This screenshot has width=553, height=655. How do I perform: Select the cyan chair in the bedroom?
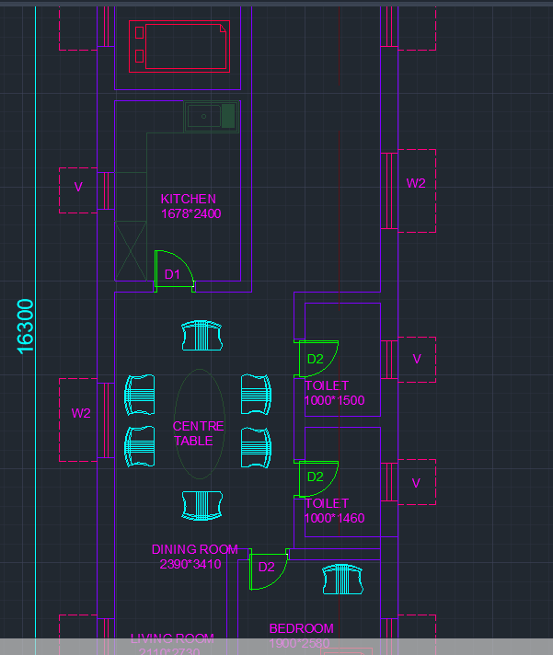pyautogui.click(x=342, y=579)
